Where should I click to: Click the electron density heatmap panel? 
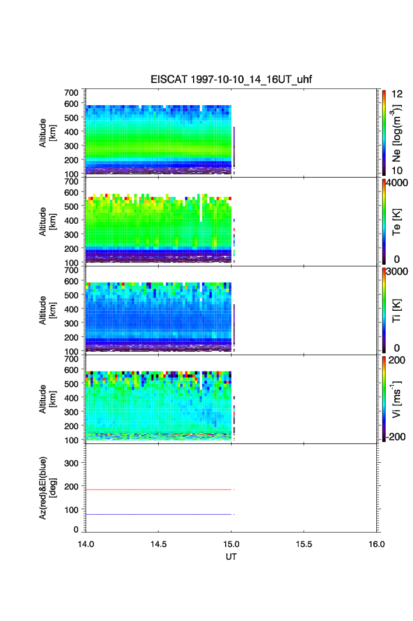pos(159,140)
